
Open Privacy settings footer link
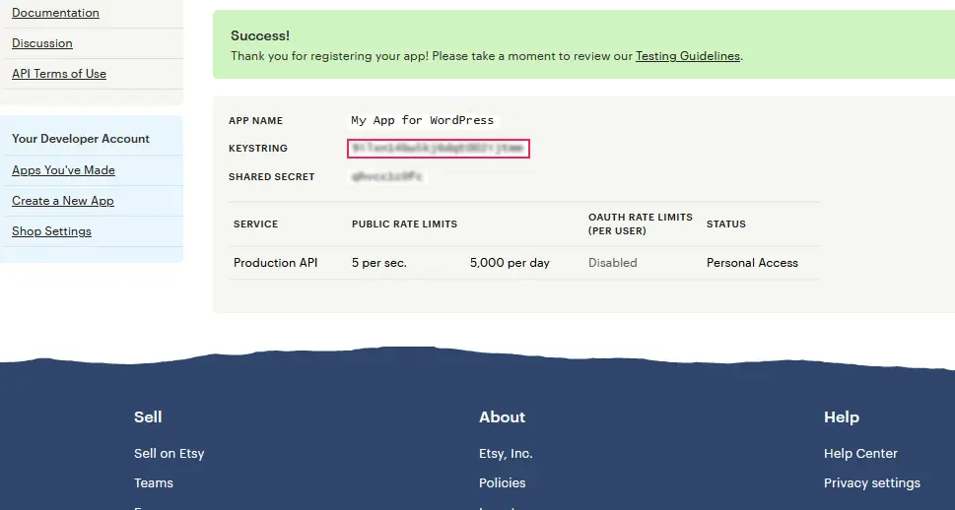click(x=872, y=482)
